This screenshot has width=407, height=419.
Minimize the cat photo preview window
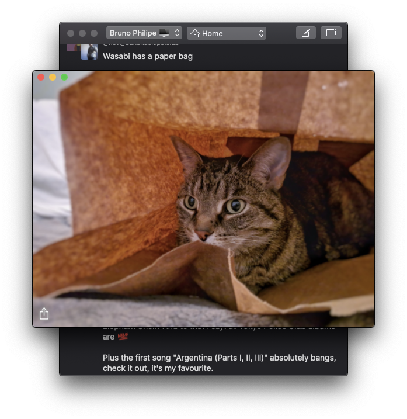pyautogui.click(x=53, y=77)
